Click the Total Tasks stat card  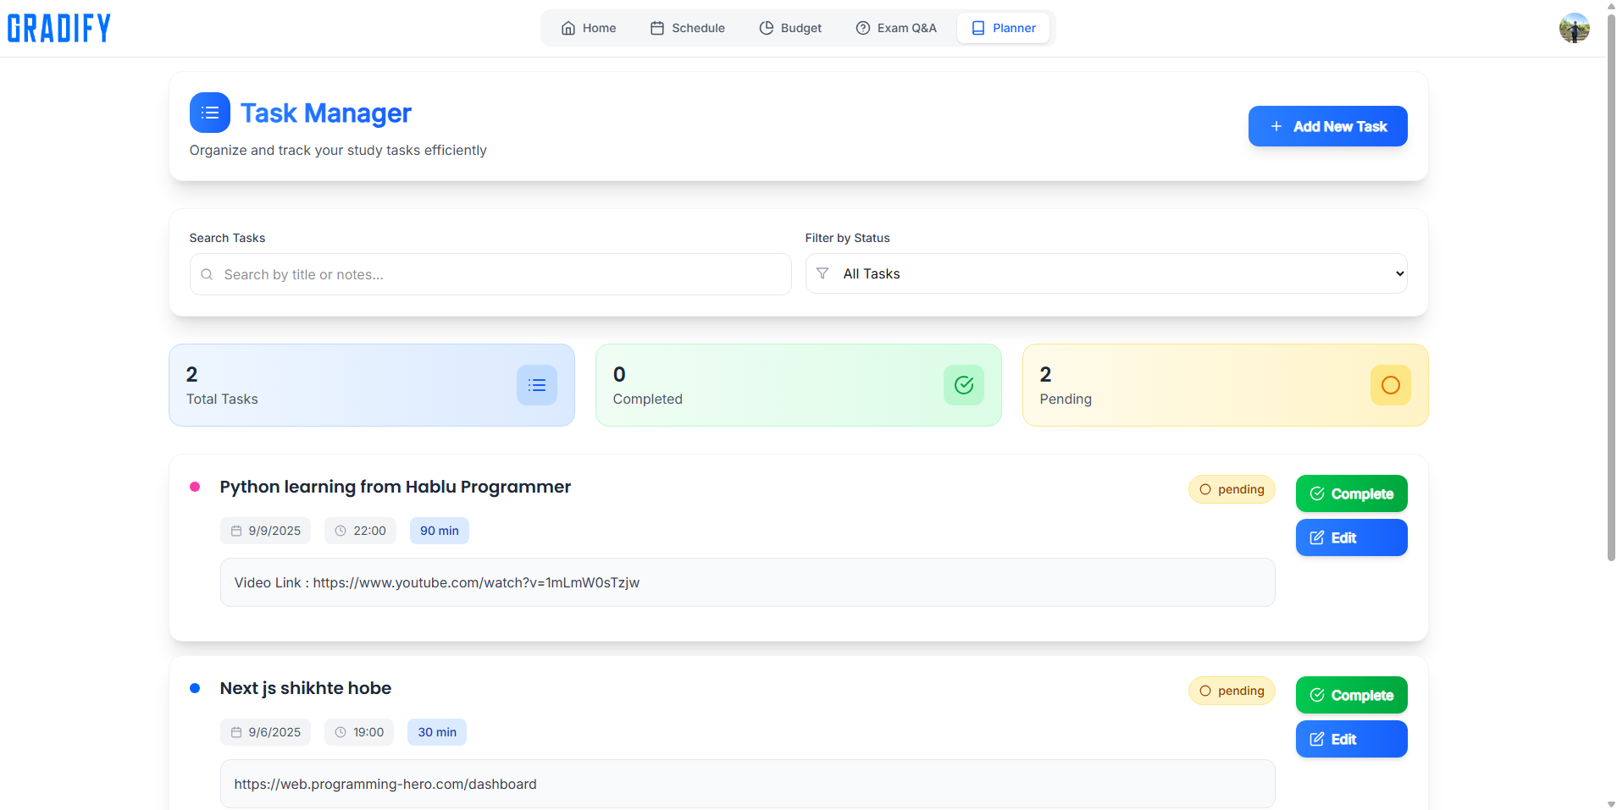[x=372, y=385]
